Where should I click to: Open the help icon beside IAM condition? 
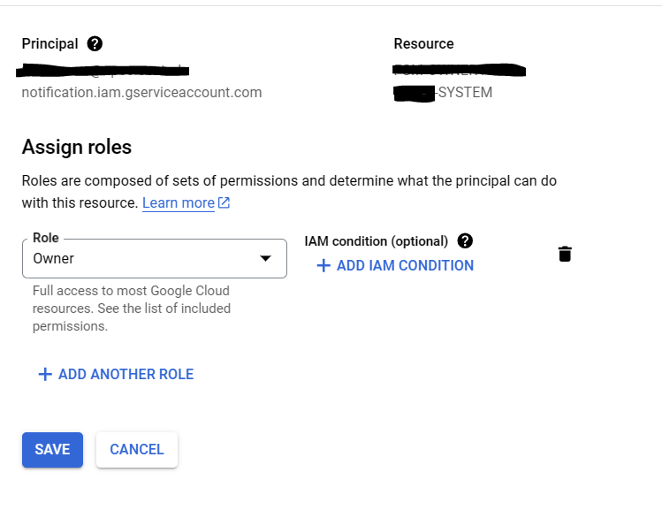[465, 241]
